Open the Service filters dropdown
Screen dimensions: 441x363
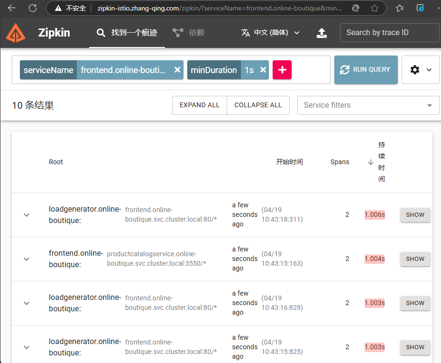point(368,105)
